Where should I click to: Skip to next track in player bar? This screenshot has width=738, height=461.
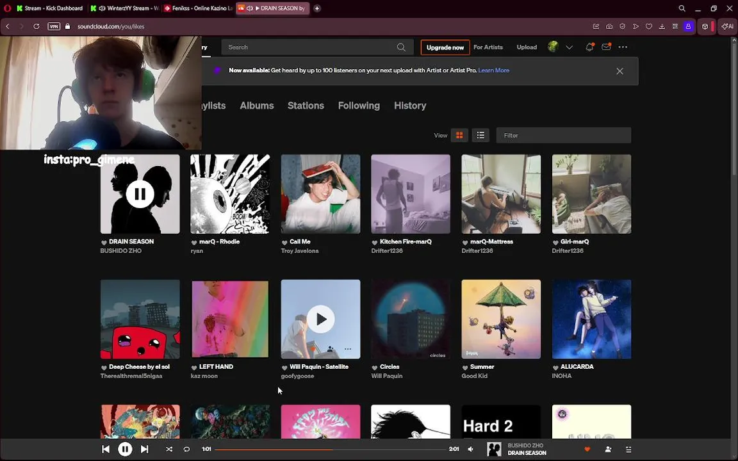[x=145, y=449]
